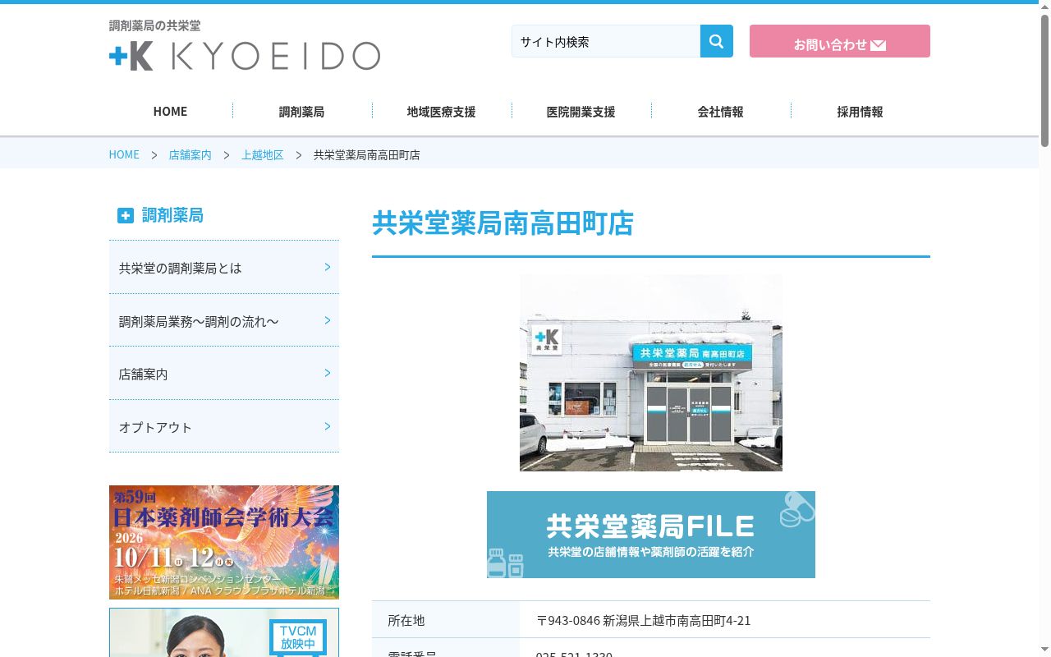The height and width of the screenshot is (657, 1051).
Task: Follow the 上越地区 breadcrumb link
Action: pyautogui.click(x=262, y=154)
